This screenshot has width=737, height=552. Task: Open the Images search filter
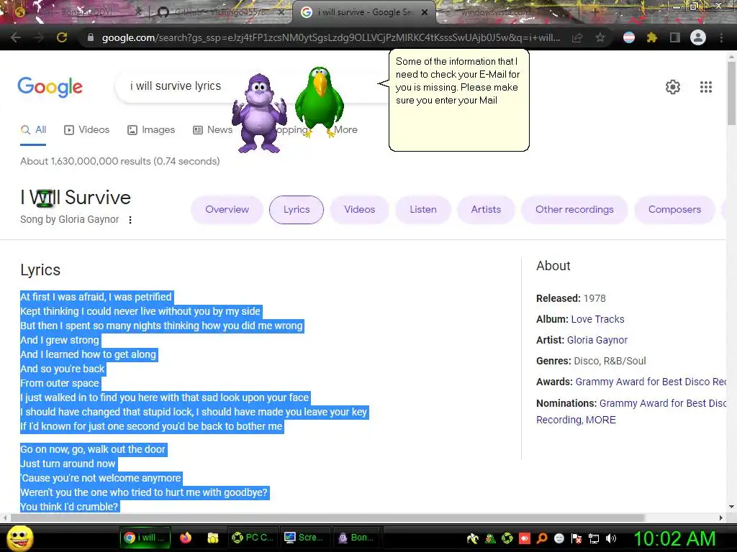[x=151, y=130]
